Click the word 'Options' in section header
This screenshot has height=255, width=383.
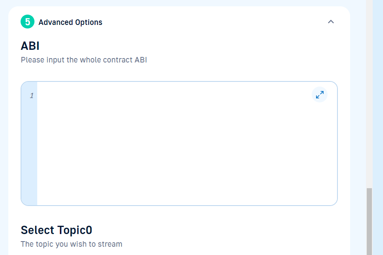pos(89,22)
